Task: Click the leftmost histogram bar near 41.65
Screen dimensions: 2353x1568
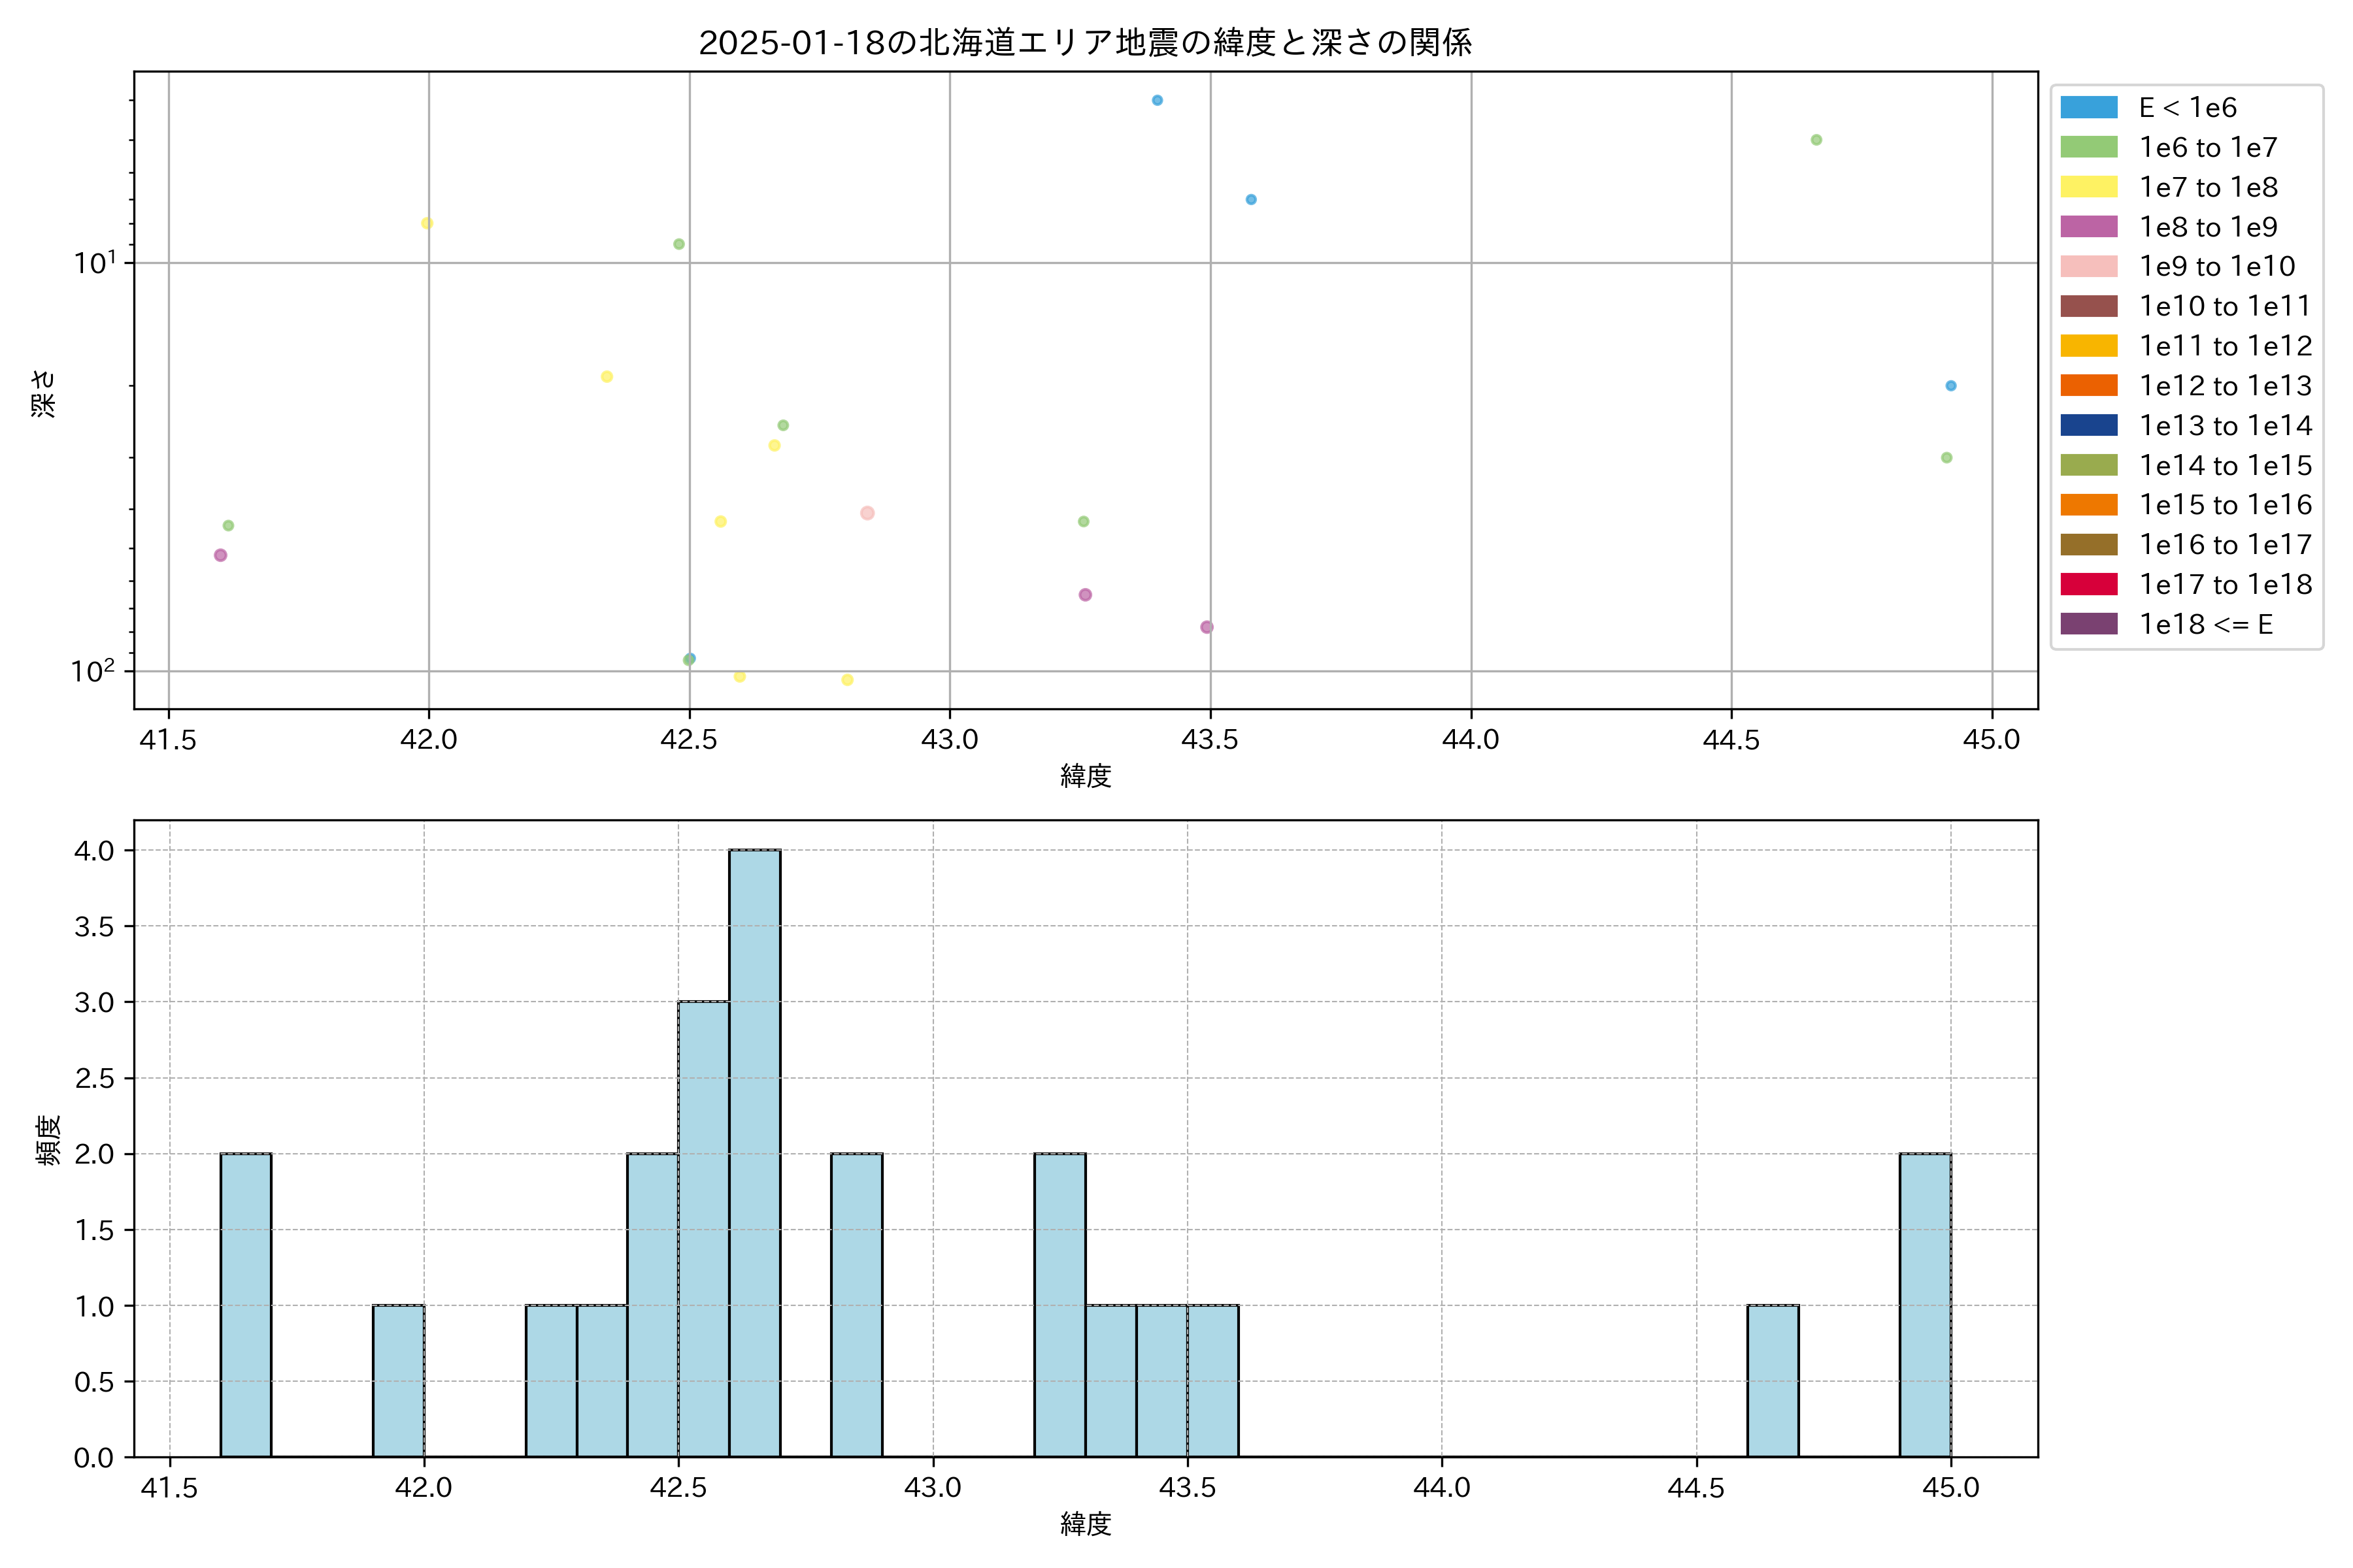Action: [x=245, y=1305]
